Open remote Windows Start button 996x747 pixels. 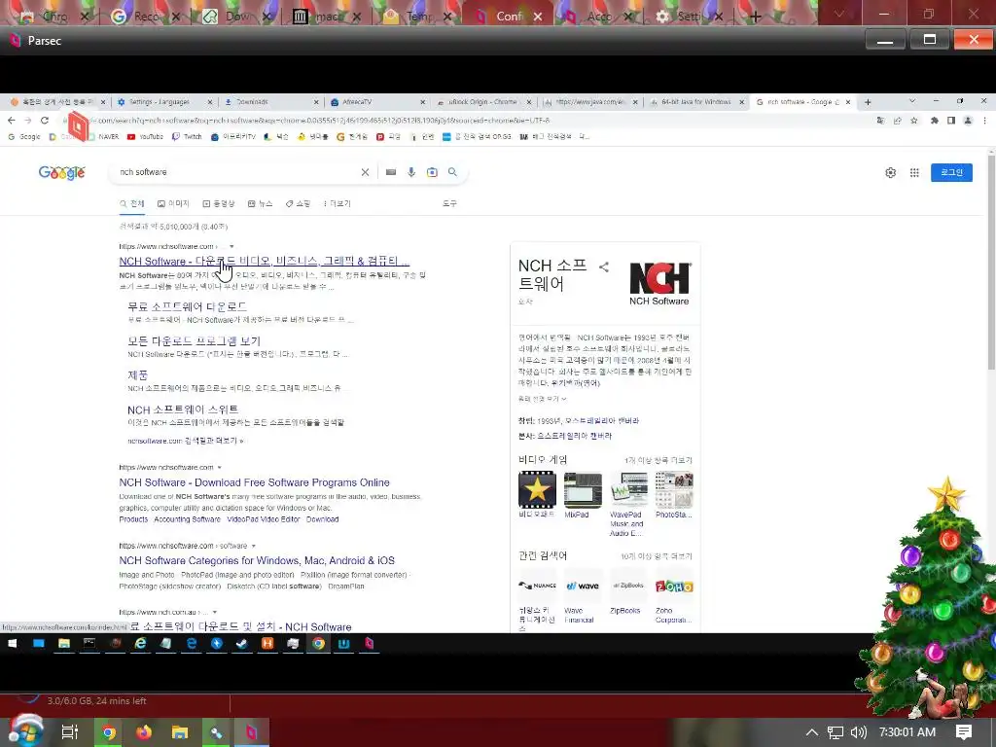[12, 644]
